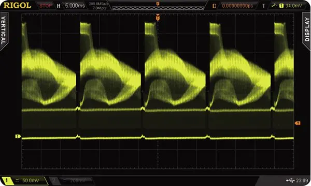Image resolution: width=311 pixels, height=186 pixels.
Task: Click the trigger source channel 1 badge
Action: [281, 6]
